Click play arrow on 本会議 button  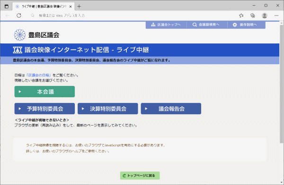tap(20, 92)
